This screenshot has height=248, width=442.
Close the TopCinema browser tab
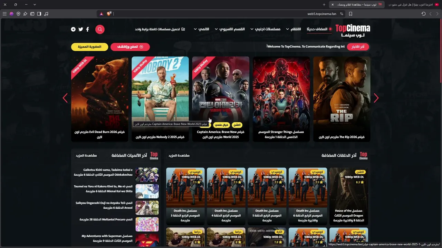333,4
